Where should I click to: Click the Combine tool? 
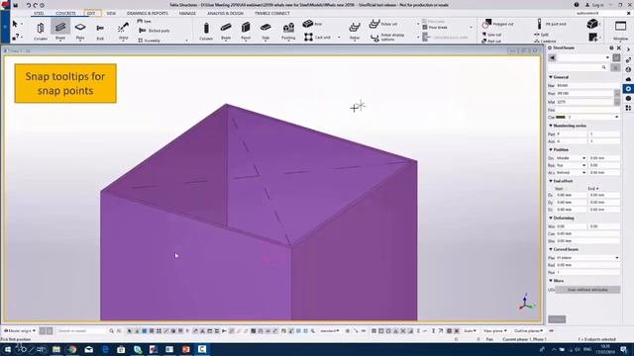pos(546,41)
